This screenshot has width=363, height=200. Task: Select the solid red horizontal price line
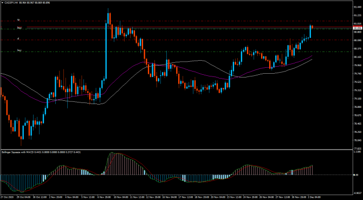click(x=190, y=27)
